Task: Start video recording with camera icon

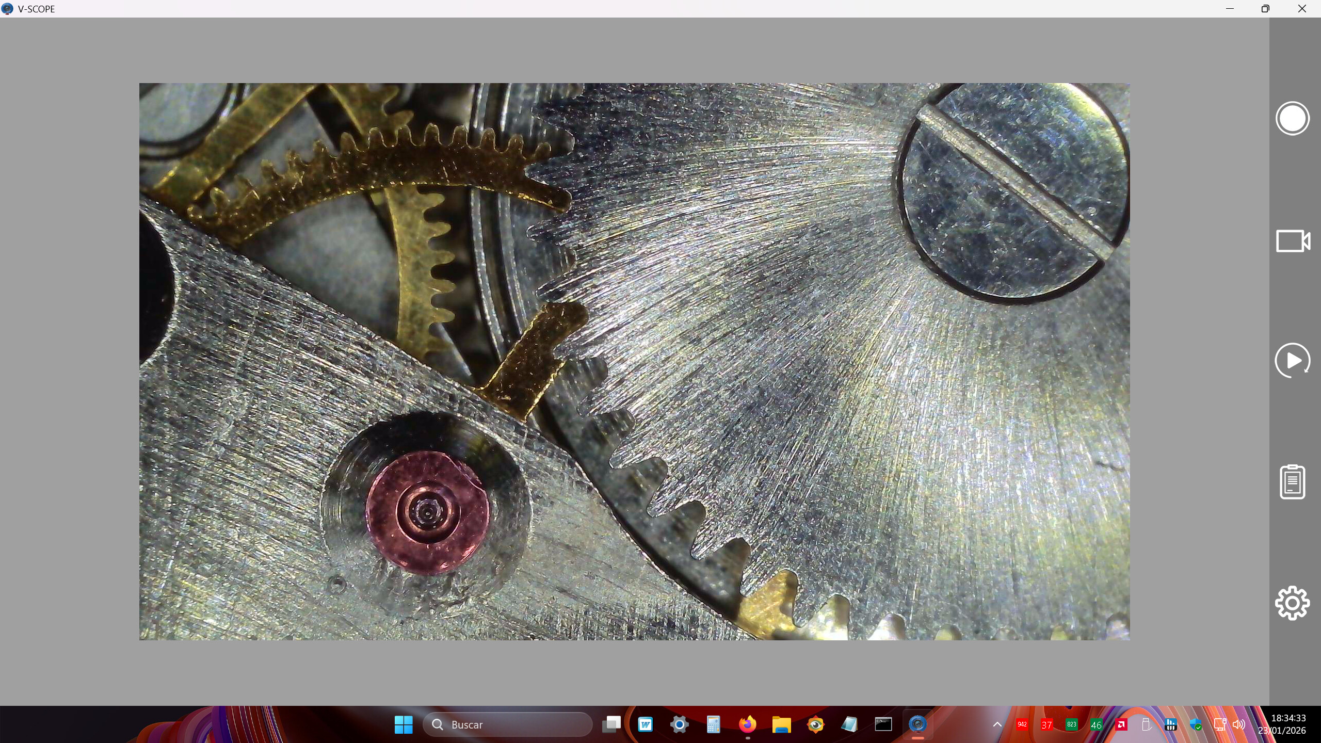Action: (1293, 241)
